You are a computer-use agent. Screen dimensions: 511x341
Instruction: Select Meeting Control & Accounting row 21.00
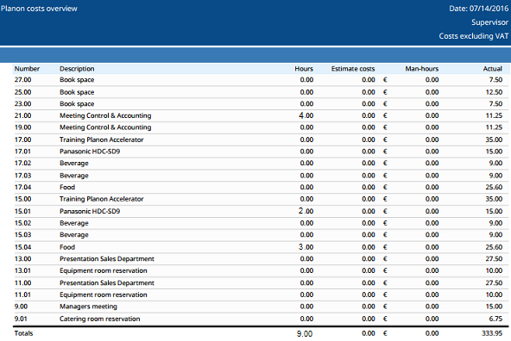pyautogui.click(x=261, y=115)
